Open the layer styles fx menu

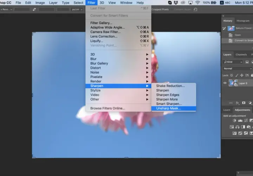tap(238, 103)
